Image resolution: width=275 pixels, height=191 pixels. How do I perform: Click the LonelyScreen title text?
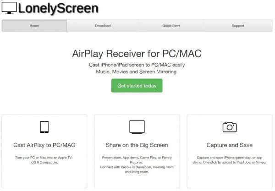click(x=58, y=8)
